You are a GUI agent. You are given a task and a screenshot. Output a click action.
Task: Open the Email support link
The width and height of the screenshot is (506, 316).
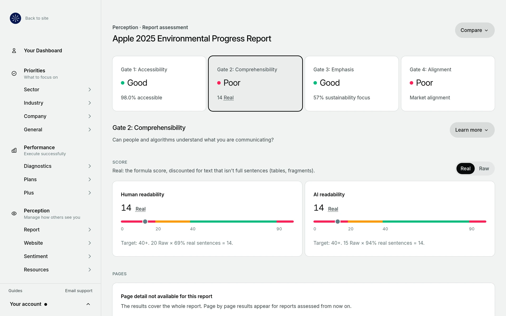coord(79,291)
